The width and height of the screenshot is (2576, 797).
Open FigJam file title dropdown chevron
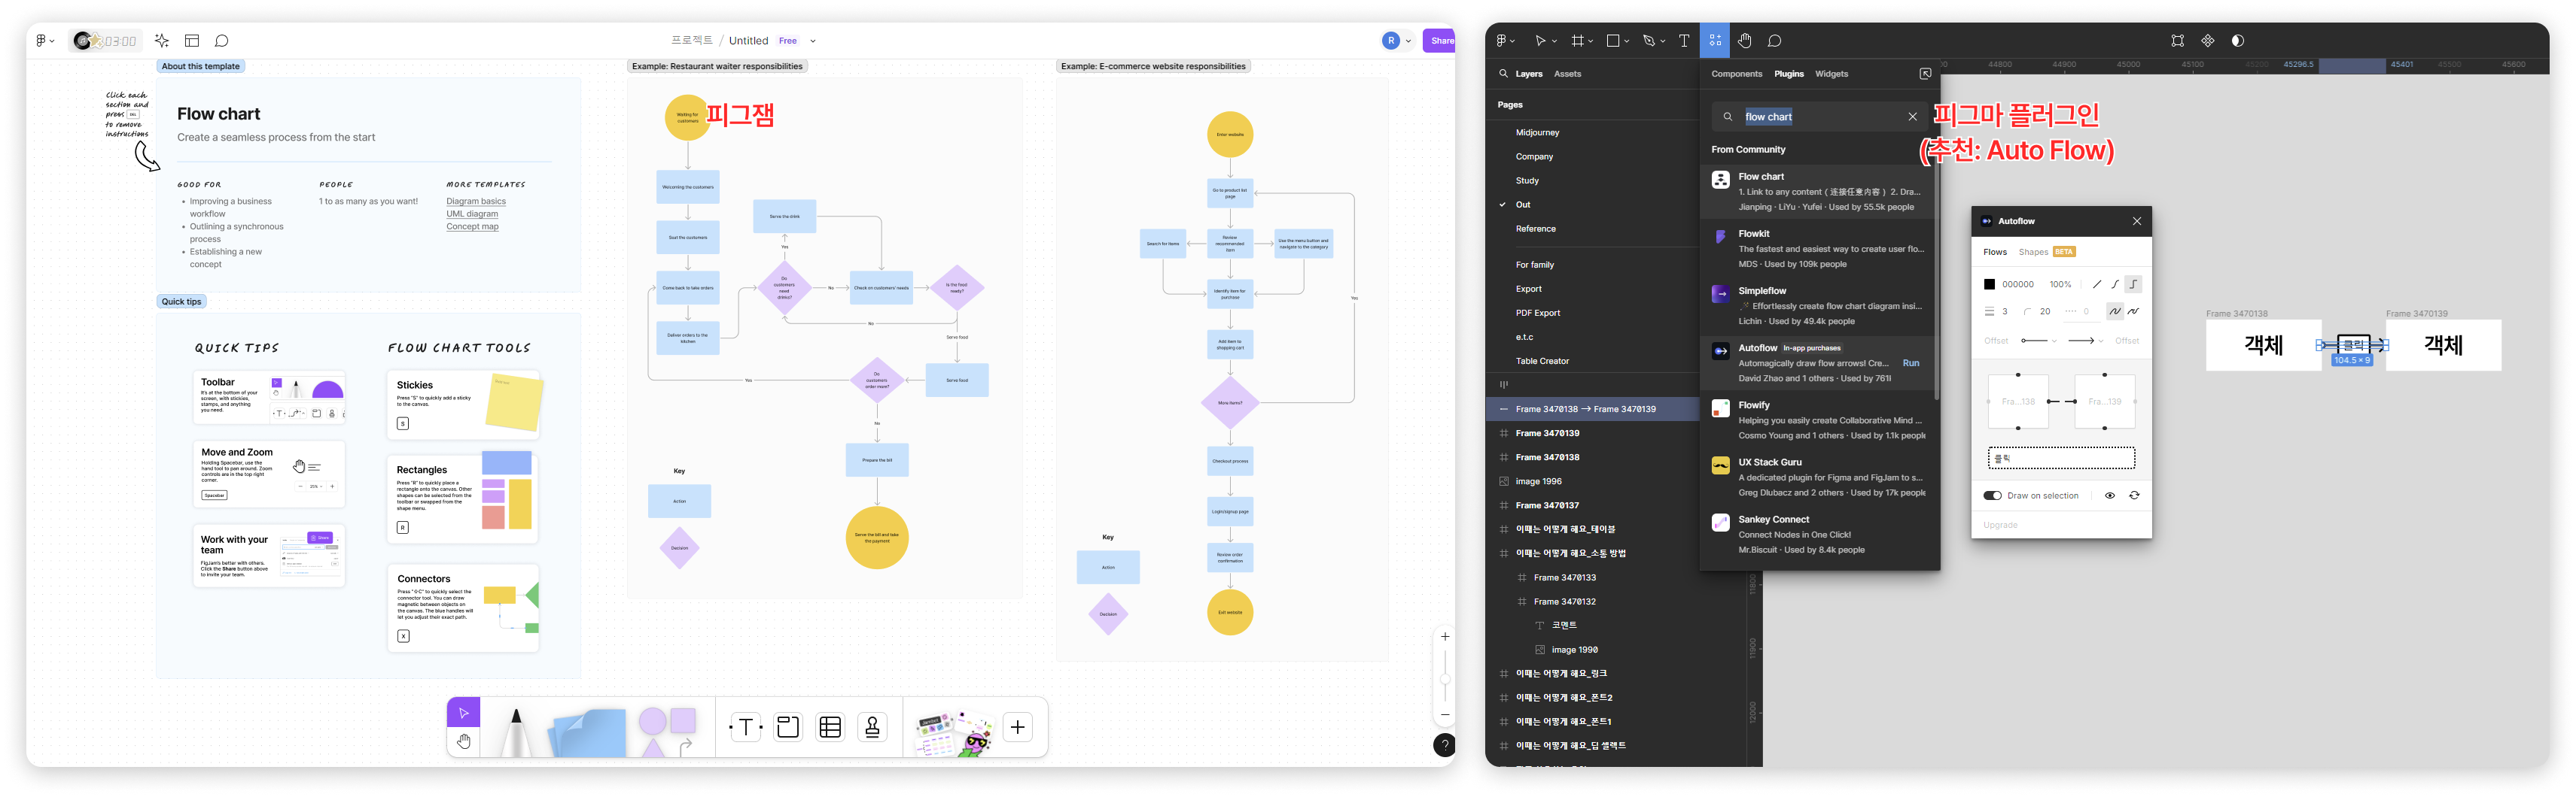(x=813, y=42)
